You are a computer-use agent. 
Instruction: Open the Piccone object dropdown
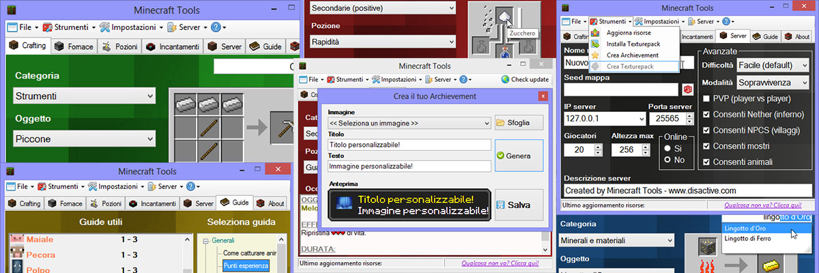85,139
